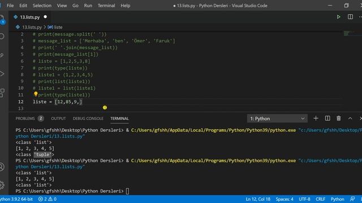Click liste symbol in the breadcrumb

58,27
